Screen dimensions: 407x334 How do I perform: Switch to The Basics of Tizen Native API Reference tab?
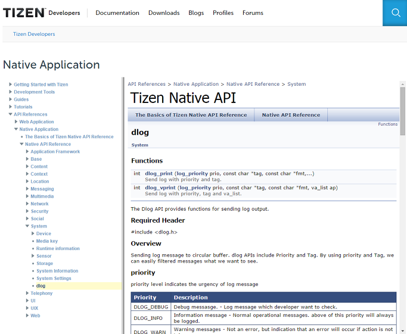tap(191, 115)
